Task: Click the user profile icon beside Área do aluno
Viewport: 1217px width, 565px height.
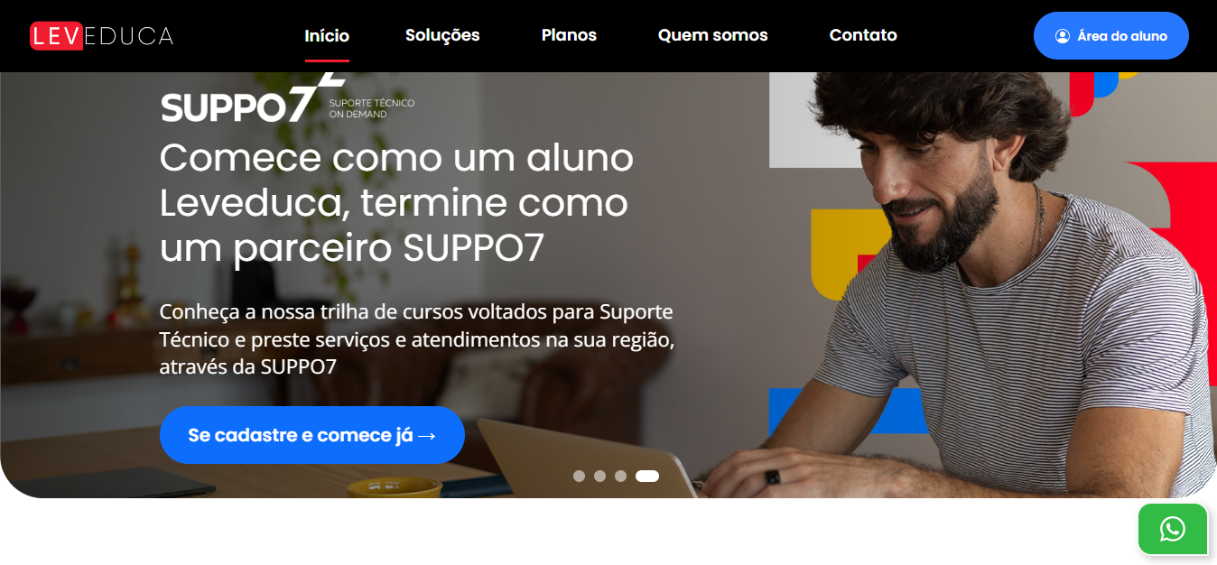Action: tap(1063, 36)
